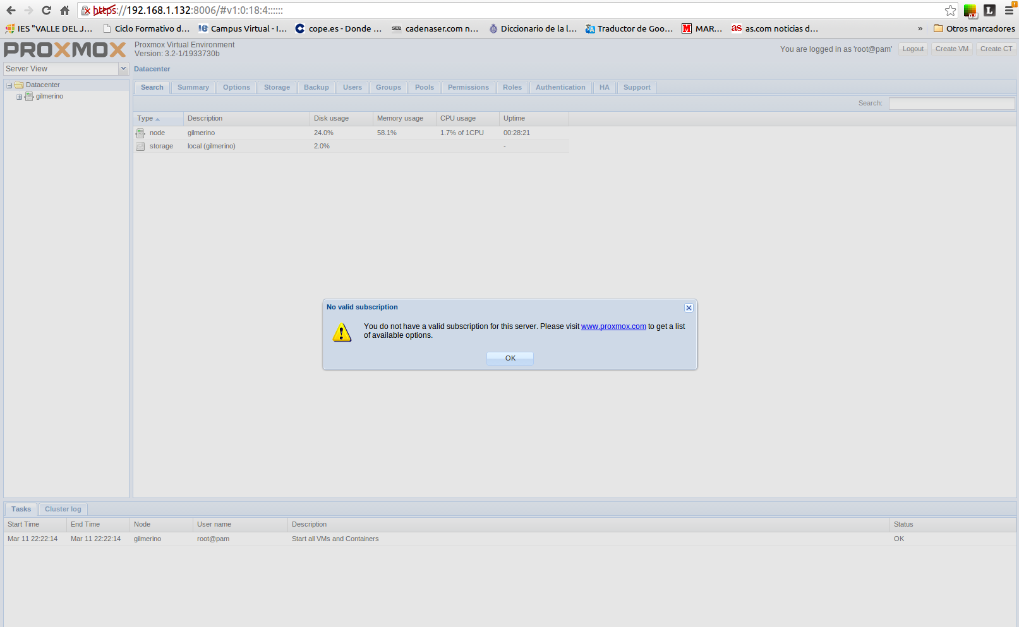Viewport: 1019px width, 627px height.
Task: Open the Cluster log tab
Action: (x=63, y=509)
